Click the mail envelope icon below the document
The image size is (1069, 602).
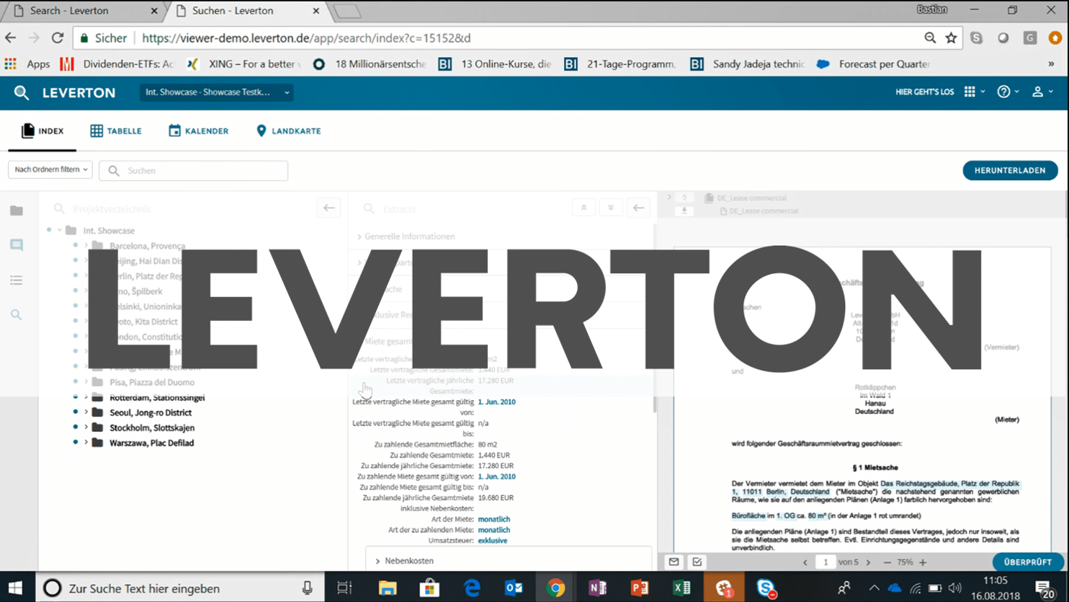[x=674, y=562]
